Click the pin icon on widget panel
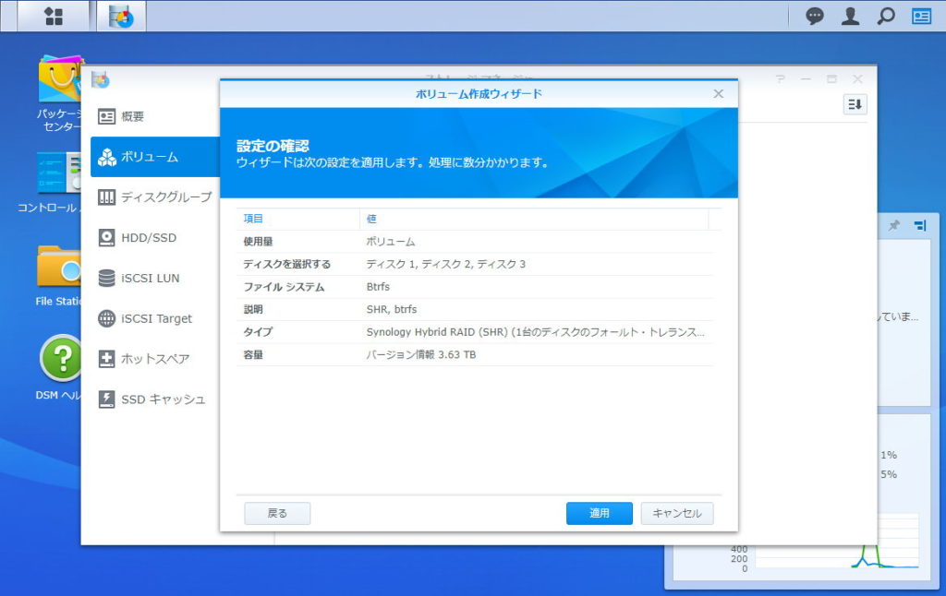Screen dimensions: 946x596 coord(893,225)
